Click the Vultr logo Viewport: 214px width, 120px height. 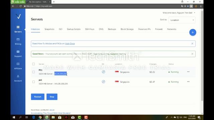pos(18,16)
